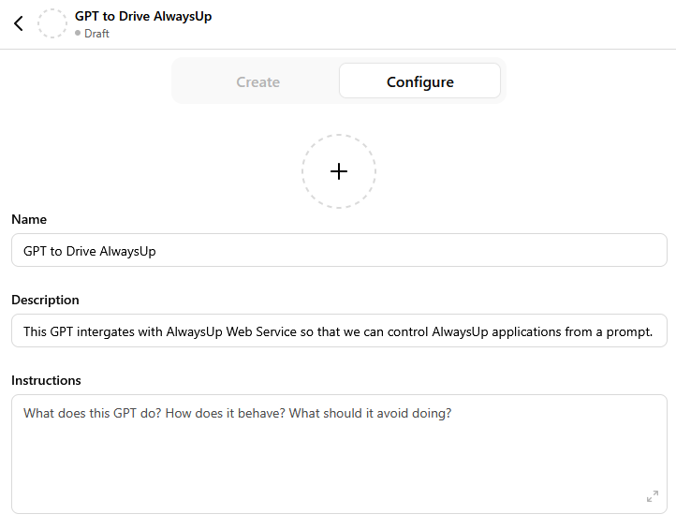Viewport: 676px width, 529px height.
Task: Click the small dashed avatar beside title
Action: [x=52, y=23]
